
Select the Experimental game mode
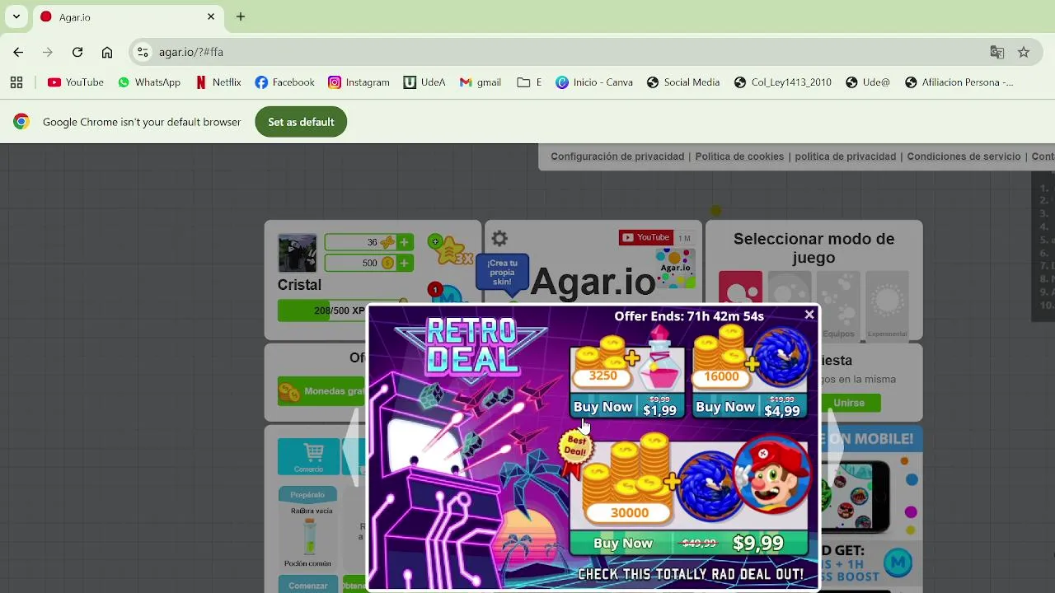pos(887,305)
